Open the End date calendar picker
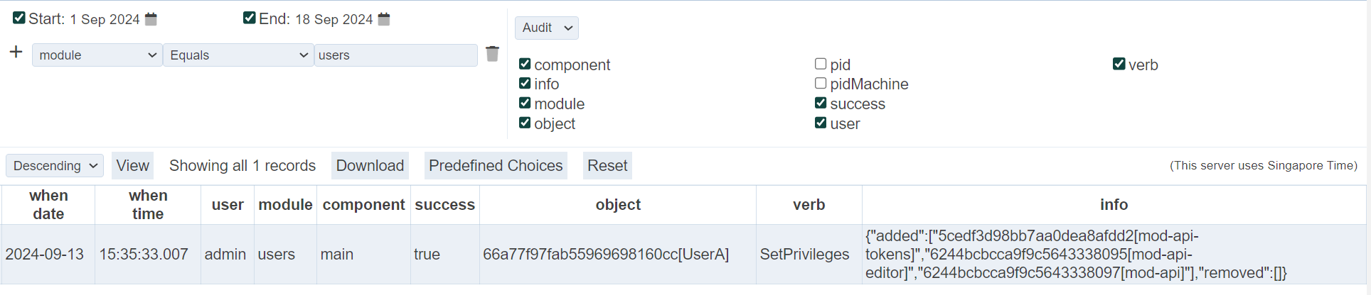The image size is (1371, 295). (x=384, y=19)
